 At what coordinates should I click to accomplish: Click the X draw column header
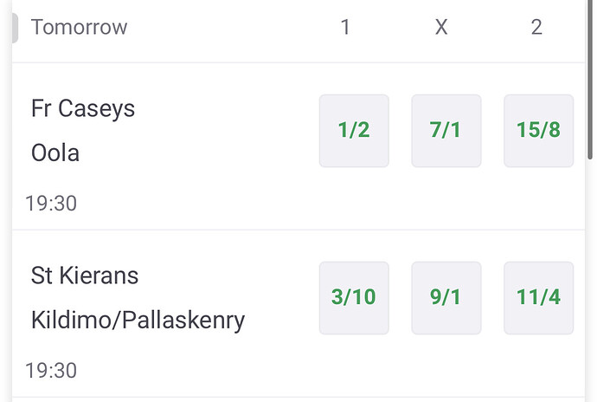pyautogui.click(x=441, y=28)
